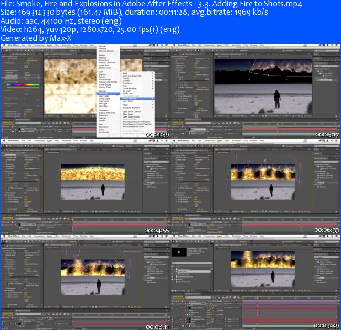341x330 pixels.
Task: Click the Spotlight magnifier in the 00:01:39 frame
Action: tap(162, 45)
